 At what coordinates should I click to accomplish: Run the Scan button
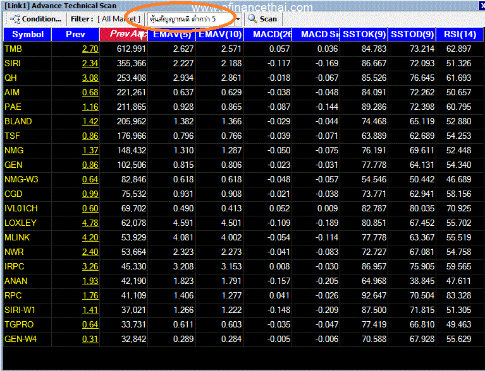pos(262,19)
